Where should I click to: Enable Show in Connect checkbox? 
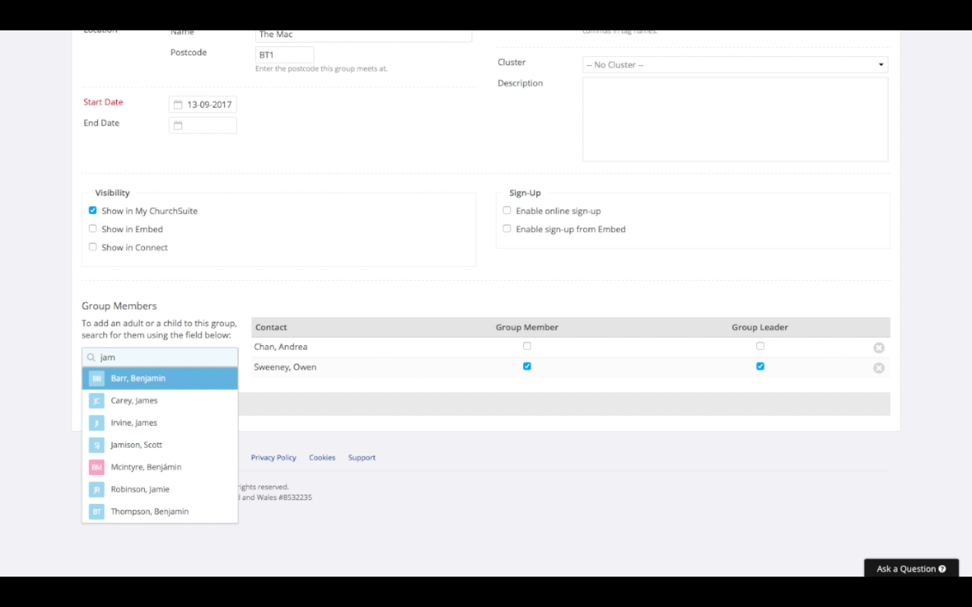92,247
